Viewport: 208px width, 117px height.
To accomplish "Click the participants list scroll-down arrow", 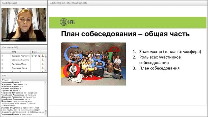I will [x=46, y=71].
